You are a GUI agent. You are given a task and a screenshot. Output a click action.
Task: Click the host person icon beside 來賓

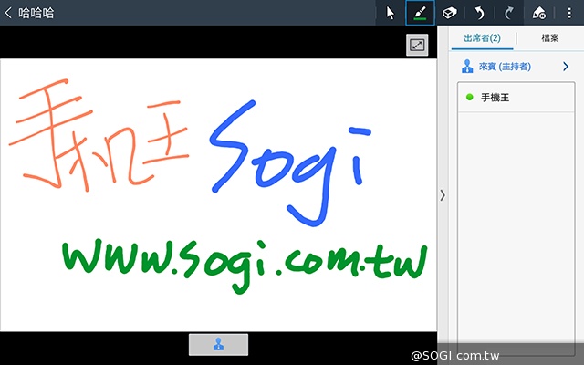coord(467,67)
